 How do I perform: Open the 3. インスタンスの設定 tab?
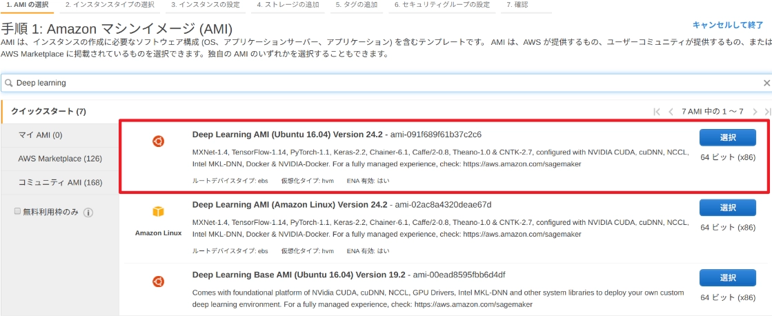tap(206, 5)
